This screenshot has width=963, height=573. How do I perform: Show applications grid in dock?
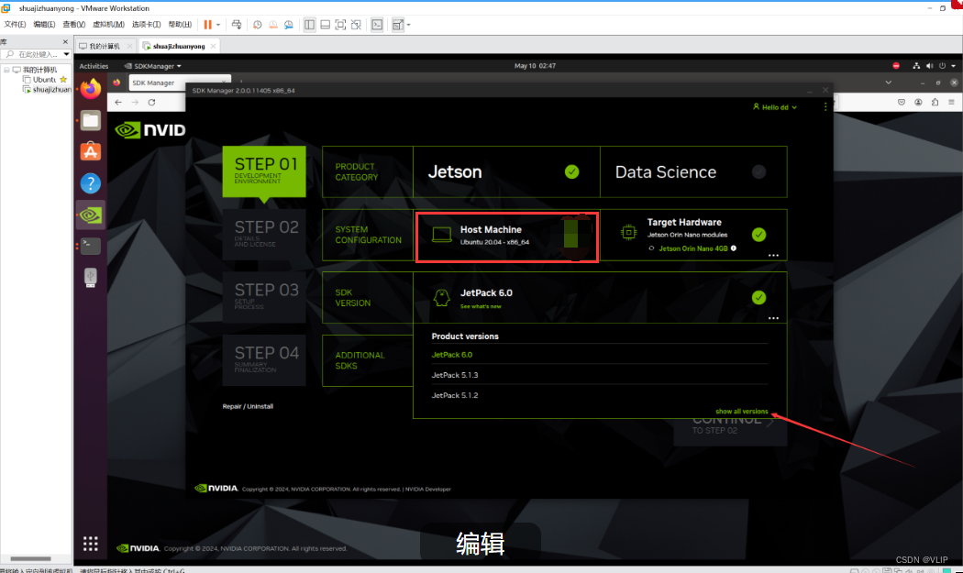[90, 544]
